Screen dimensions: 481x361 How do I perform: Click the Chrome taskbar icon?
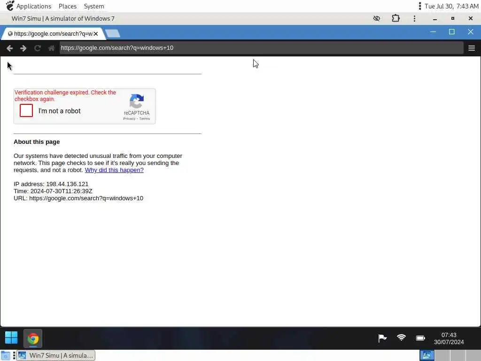pyautogui.click(x=33, y=338)
